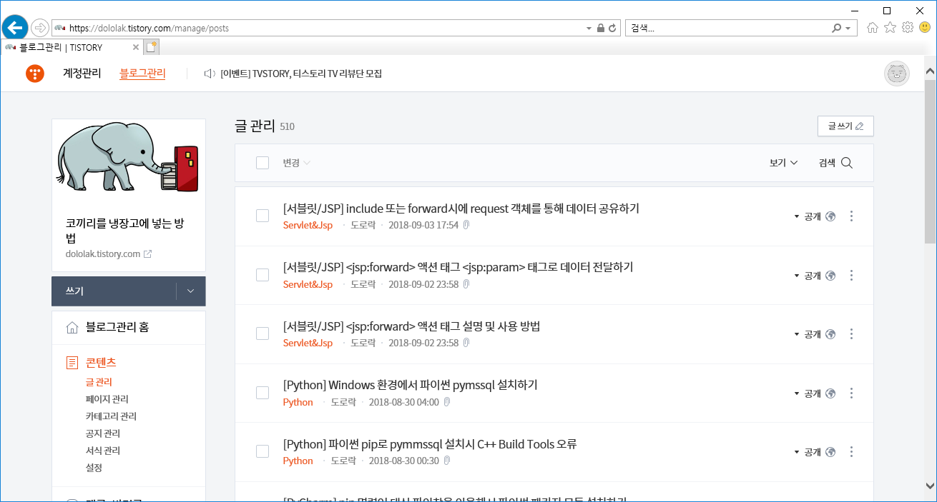Open 공지 관리 in sidebar
Image resolution: width=937 pixels, height=502 pixels.
coord(103,433)
